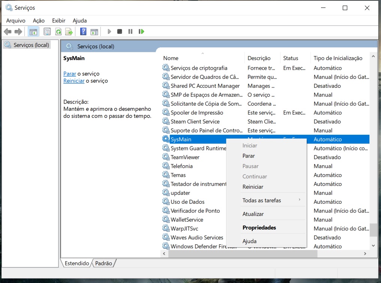Click vertical scrollbar down arrow
381x283 pixels.
373,246
